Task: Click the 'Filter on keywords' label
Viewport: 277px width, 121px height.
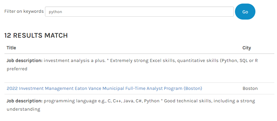Action: 24,11
